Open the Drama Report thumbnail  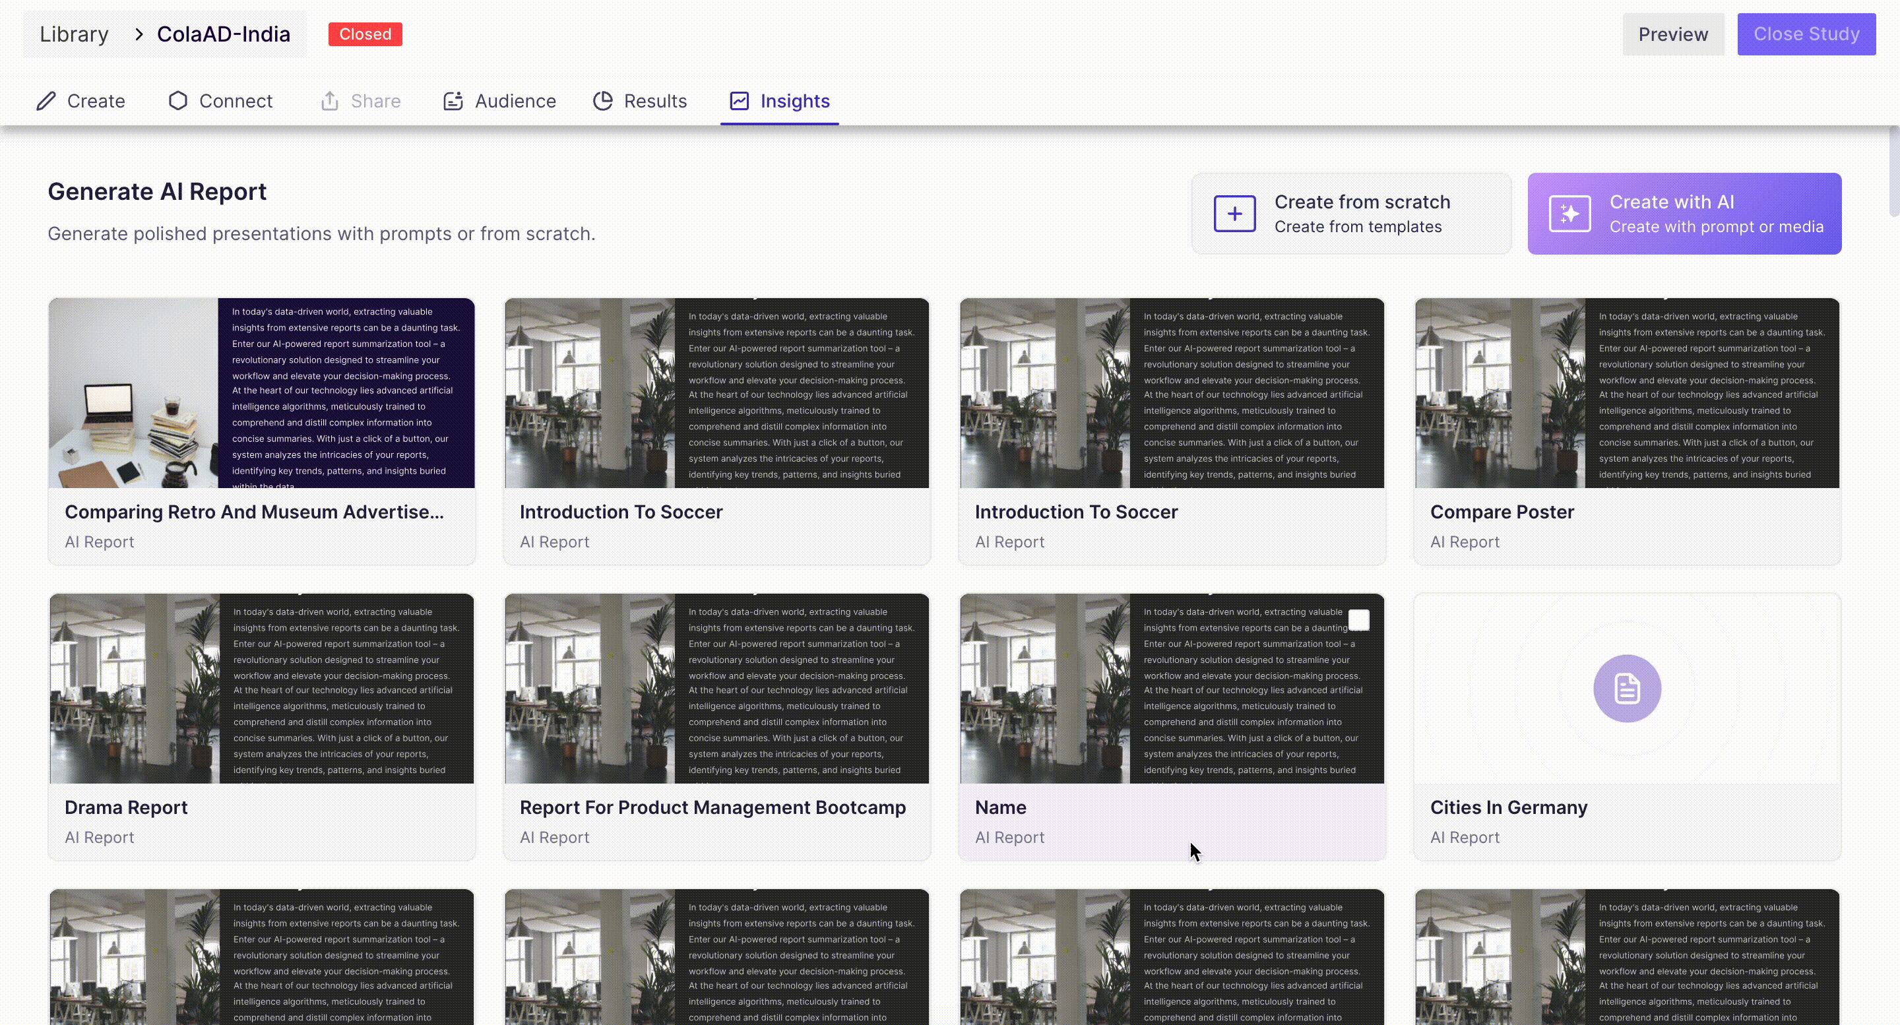point(262,689)
